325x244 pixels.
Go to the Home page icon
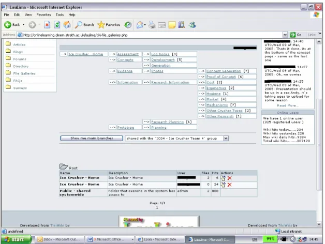pyautogui.click(x=67, y=25)
